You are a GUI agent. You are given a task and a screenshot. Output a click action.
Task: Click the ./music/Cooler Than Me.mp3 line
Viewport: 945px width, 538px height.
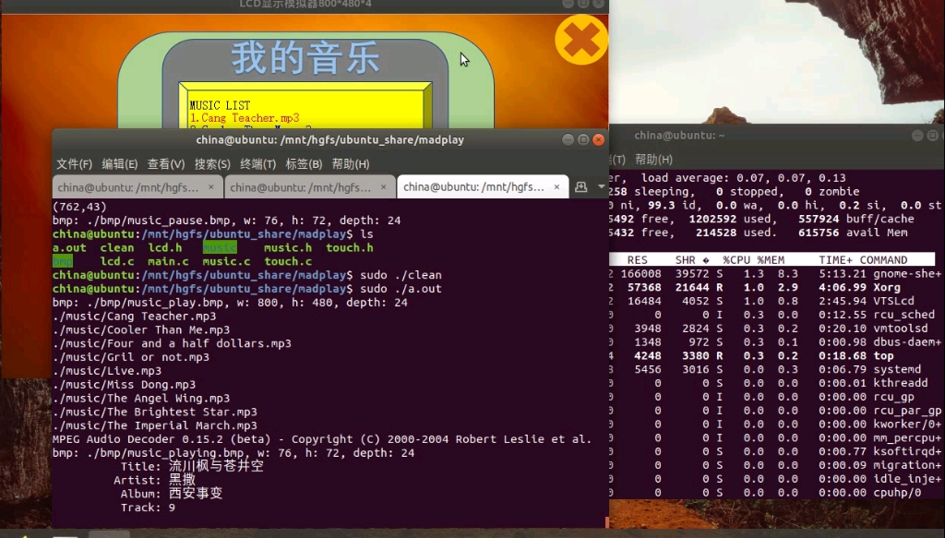pos(141,330)
